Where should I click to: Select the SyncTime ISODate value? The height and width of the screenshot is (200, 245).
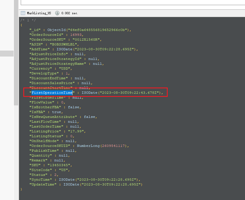click(98, 180)
